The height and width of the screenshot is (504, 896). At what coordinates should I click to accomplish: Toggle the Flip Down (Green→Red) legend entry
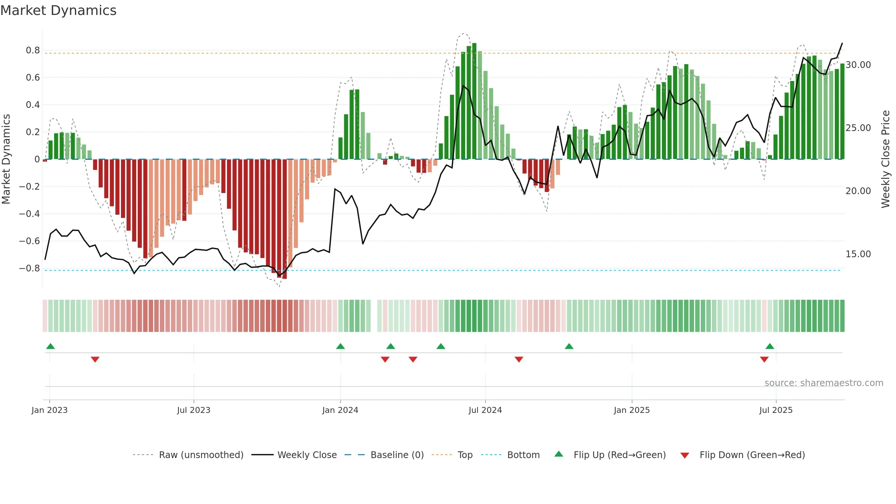click(743, 455)
